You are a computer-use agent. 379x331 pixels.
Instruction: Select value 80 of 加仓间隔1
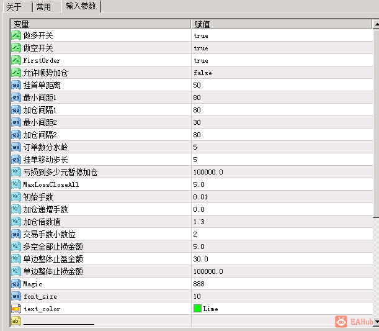pos(197,110)
